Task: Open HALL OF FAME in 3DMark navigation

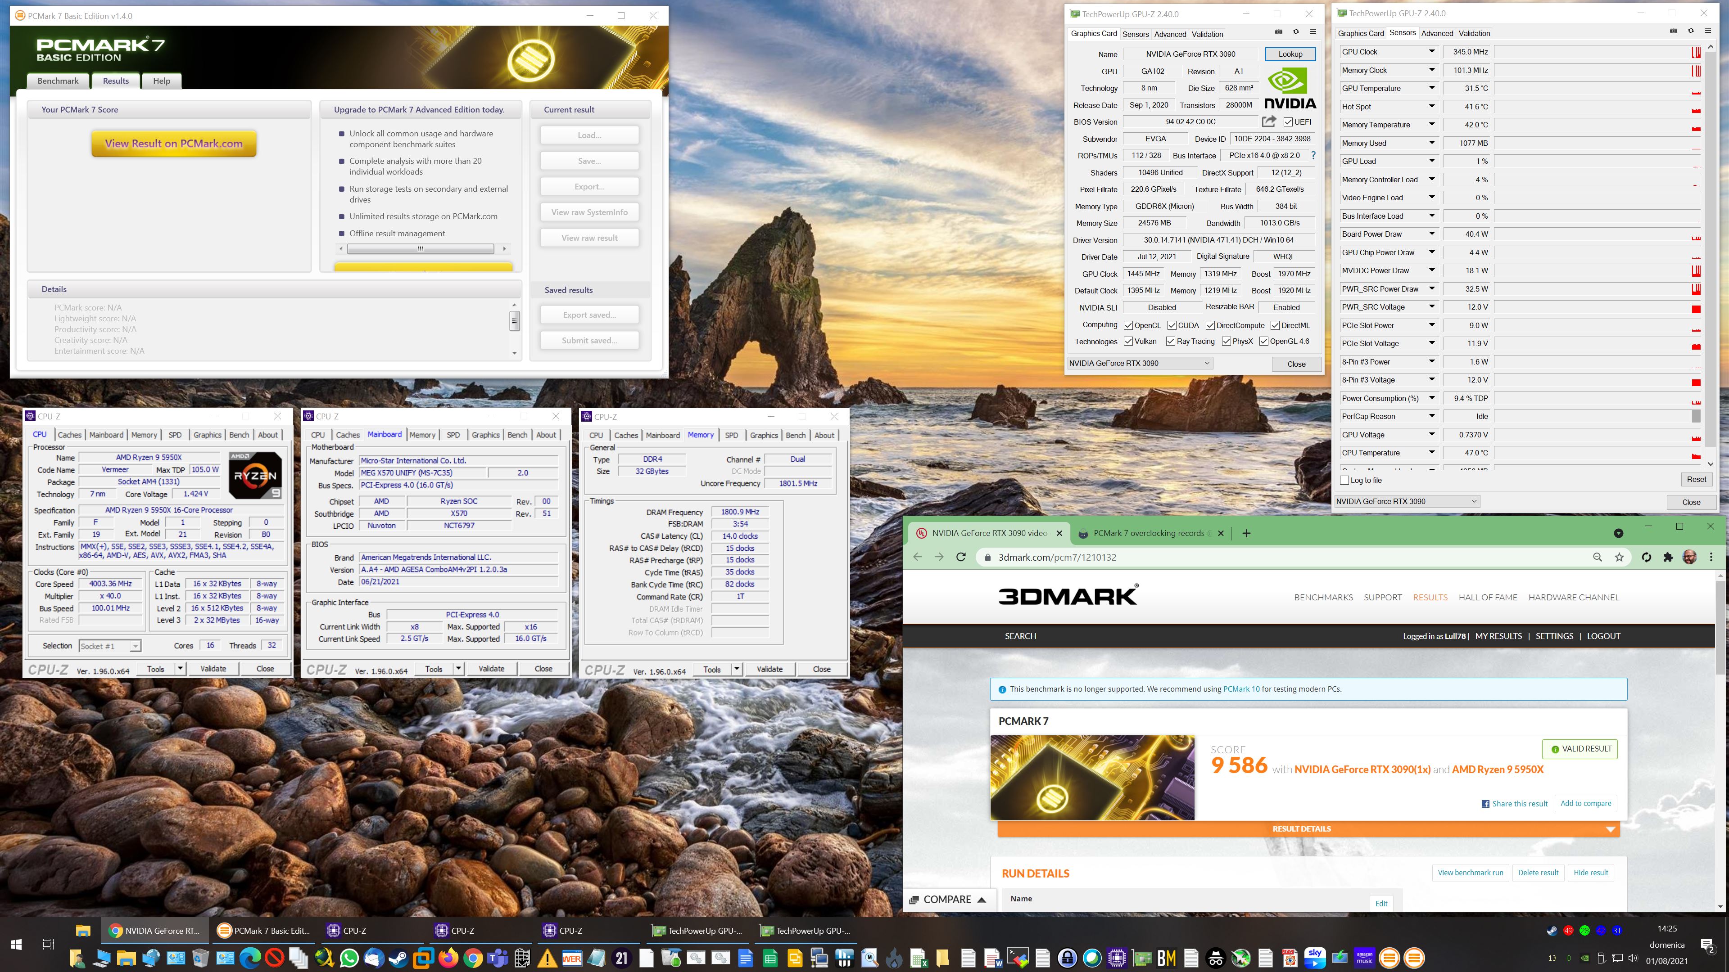Action: point(1487,597)
